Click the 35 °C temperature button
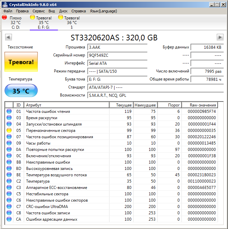The width and height of the screenshot is (228, 229). pyautogui.click(x=21, y=91)
